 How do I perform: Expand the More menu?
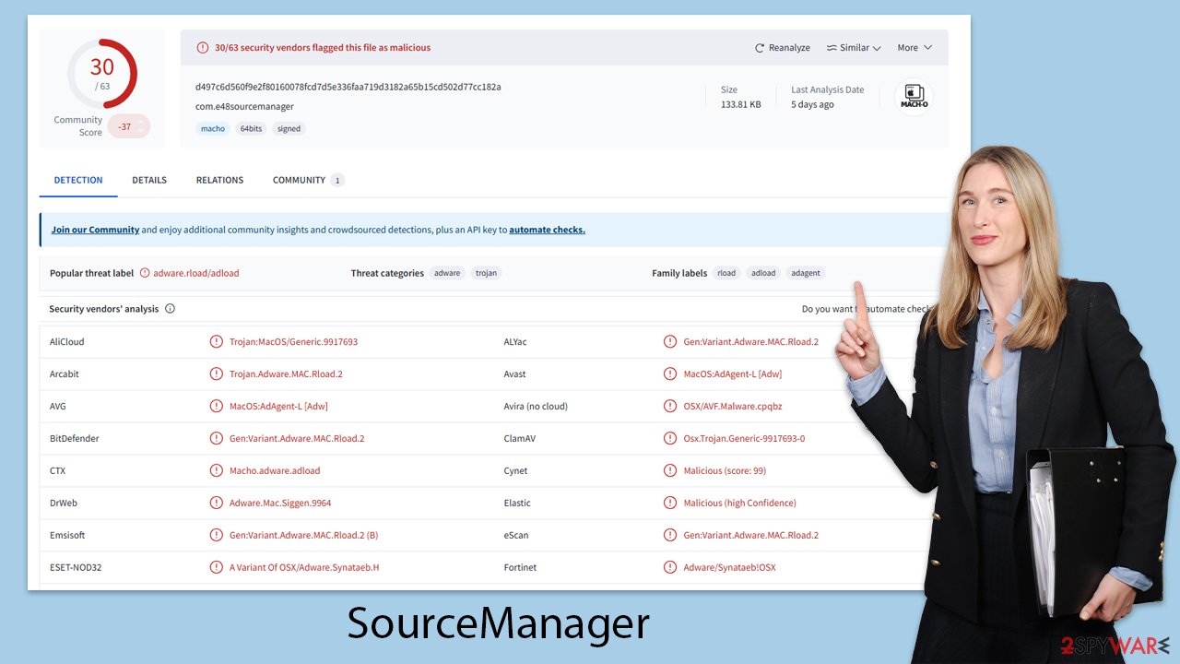tap(914, 48)
